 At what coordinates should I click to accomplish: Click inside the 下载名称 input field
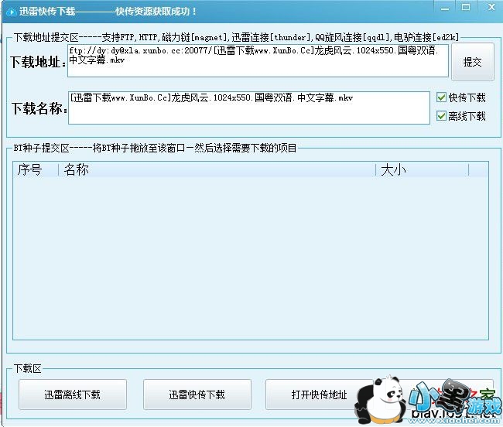pyautogui.click(x=249, y=108)
